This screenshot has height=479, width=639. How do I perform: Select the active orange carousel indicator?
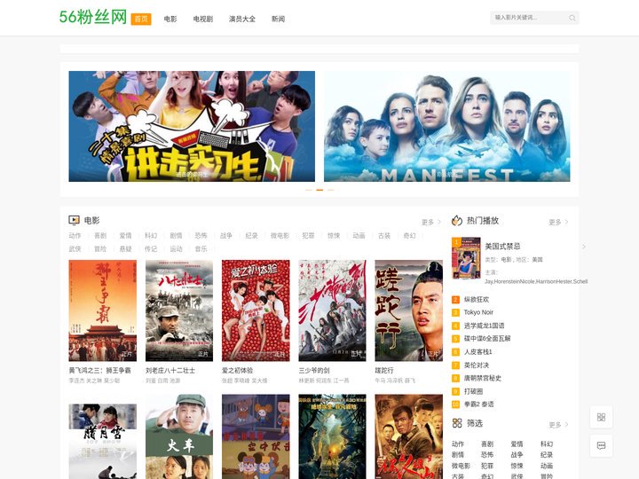[319, 190]
